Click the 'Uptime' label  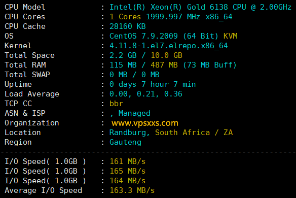[x=18, y=84]
